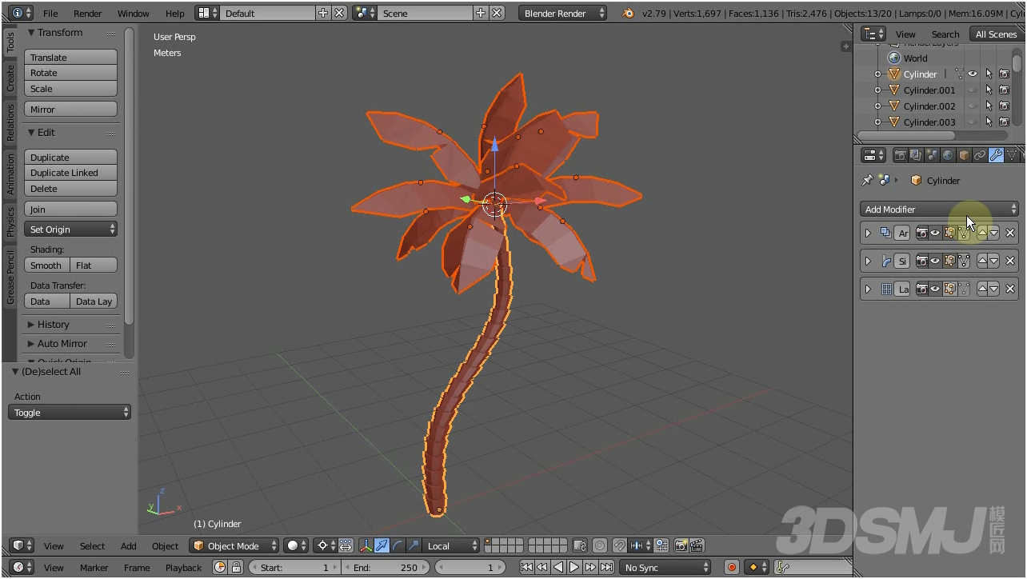Screen dimensions: 1027x579
Task: Open the Set Origin dropdown
Action: [x=71, y=230]
